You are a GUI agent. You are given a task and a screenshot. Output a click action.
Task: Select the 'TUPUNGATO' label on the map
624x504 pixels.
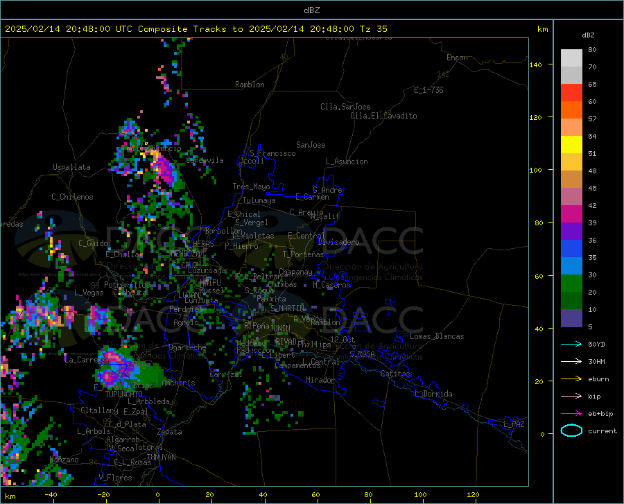pyautogui.click(x=124, y=394)
